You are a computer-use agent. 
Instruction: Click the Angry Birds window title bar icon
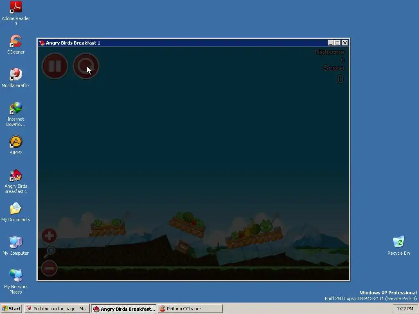42,43
